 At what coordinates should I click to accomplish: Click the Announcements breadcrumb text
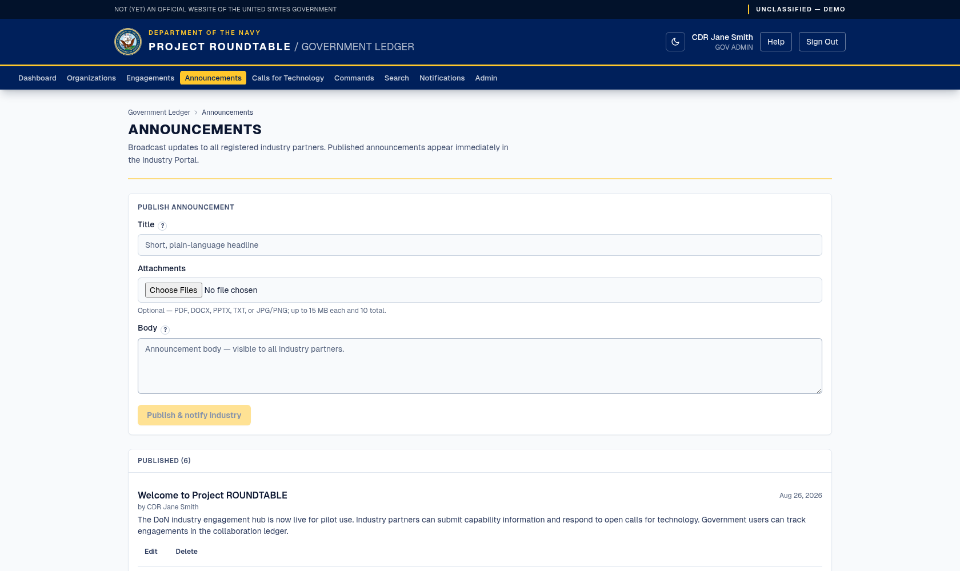coord(227,112)
